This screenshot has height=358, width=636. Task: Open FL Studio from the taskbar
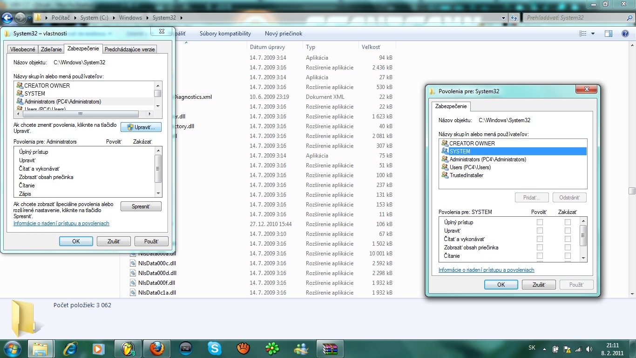(128, 348)
